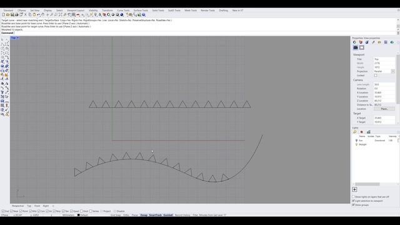Click the Lights panel horizontal scrollbar
Screen dimensions: 400x225
pyautogui.click(x=367, y=184)
